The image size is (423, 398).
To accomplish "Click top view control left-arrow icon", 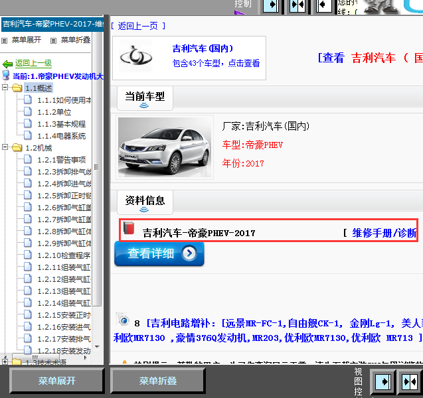I will 324,5.
